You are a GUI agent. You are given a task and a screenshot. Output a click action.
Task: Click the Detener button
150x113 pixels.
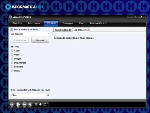click(x=40, y=40)
